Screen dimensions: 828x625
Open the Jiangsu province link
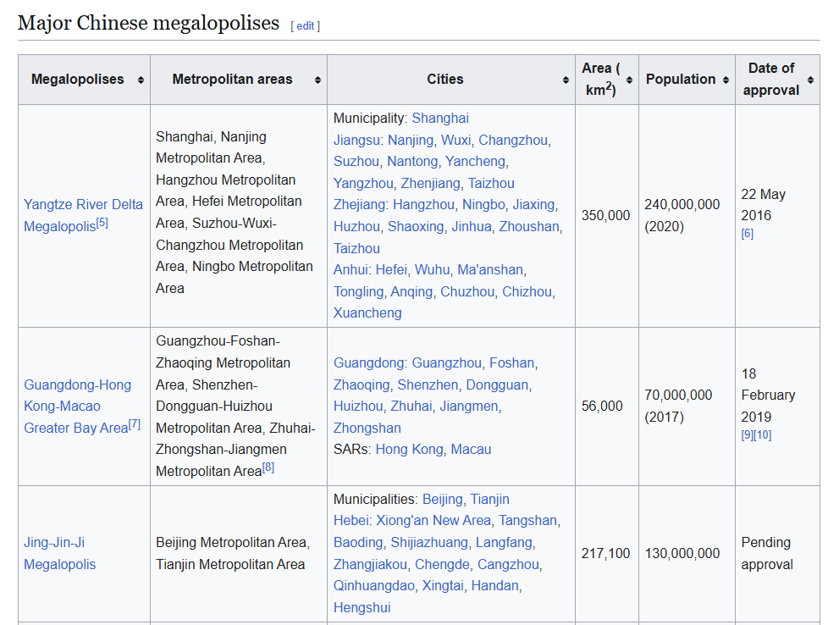[356, 140]
